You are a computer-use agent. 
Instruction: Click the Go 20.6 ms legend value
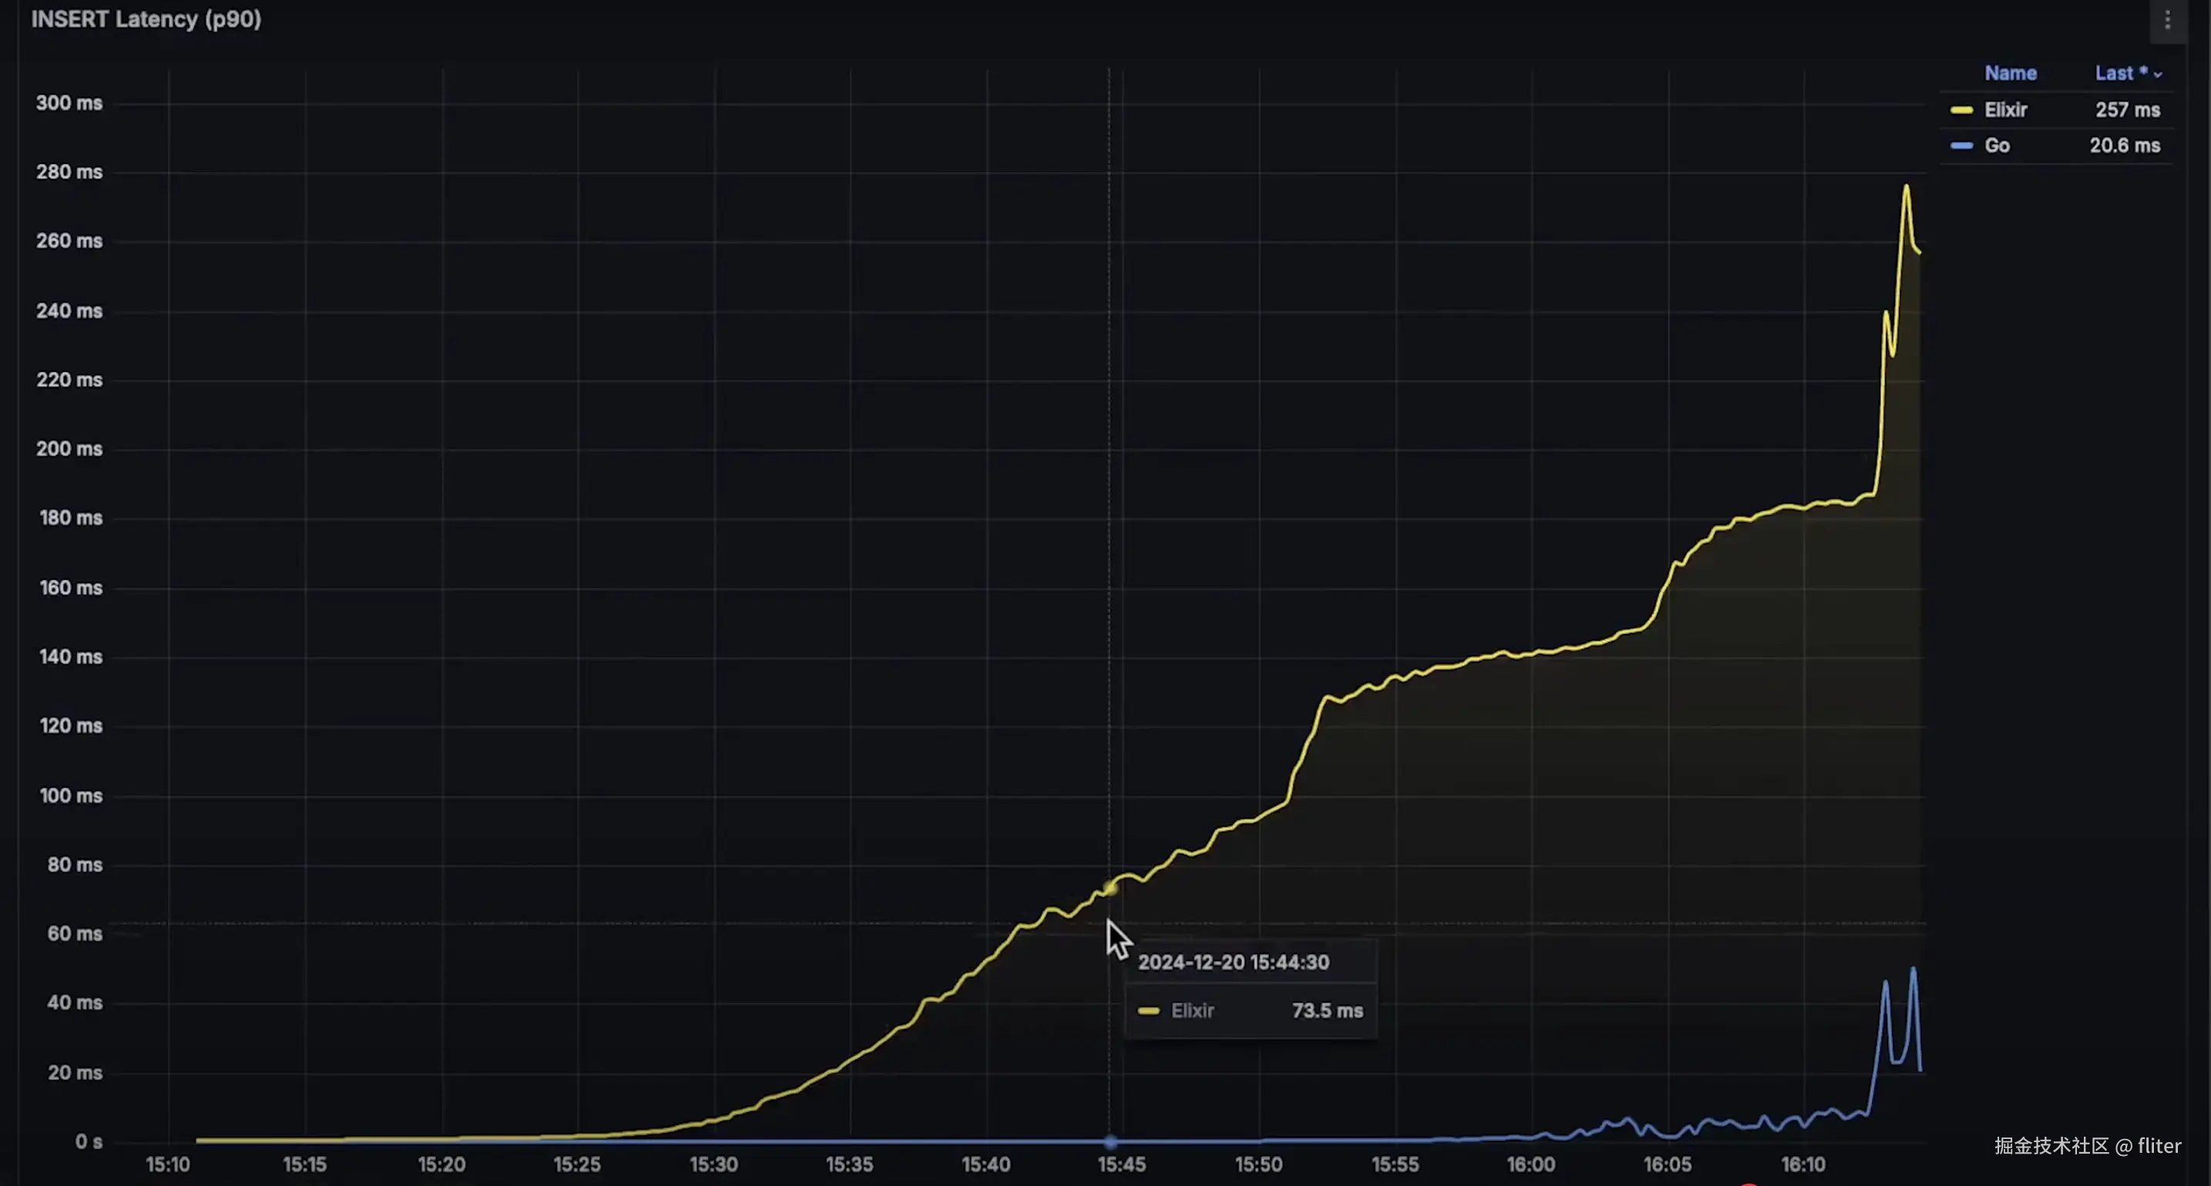(2124, 146)
